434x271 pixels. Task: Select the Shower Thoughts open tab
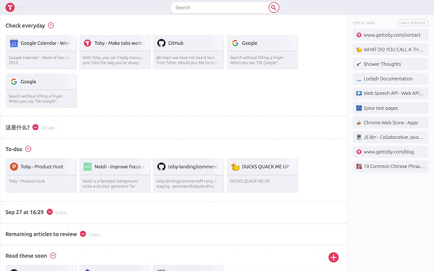(x=391, y=64)
